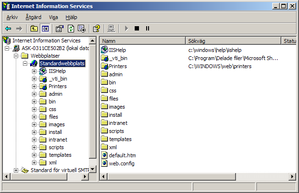
Task: Click the css folder icon in list
Action: 104,90
